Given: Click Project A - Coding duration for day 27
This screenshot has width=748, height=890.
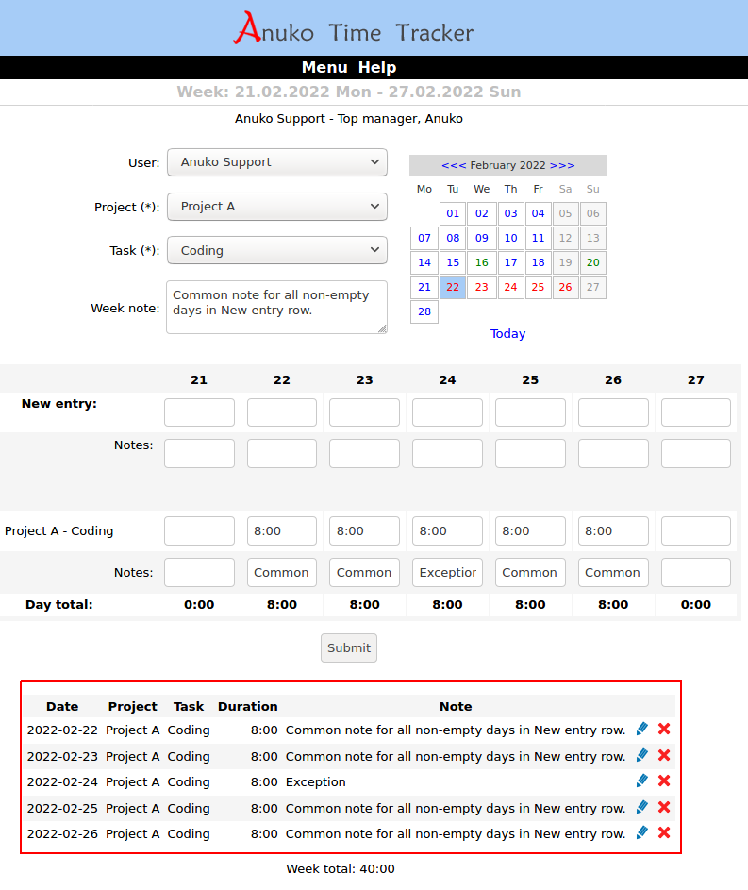Looking at the screenshot, I should [696, 530].
